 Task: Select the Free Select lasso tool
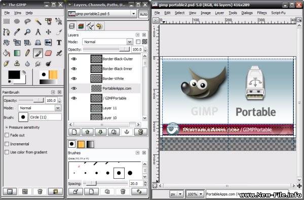click(x=27, y=21)
